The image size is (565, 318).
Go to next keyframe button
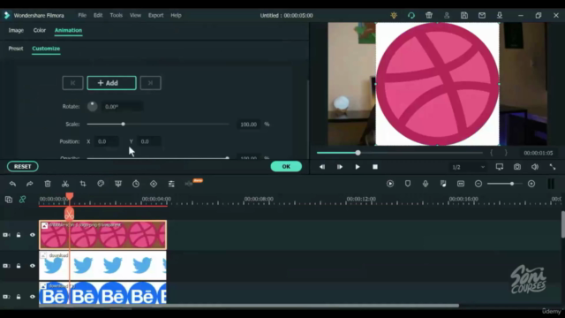(151, 83)
